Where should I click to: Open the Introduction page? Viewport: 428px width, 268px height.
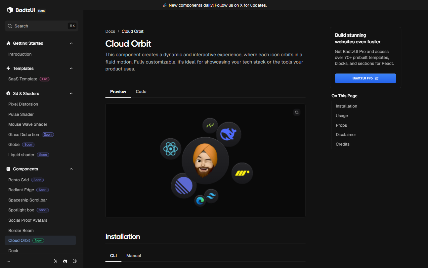(20, 54)
